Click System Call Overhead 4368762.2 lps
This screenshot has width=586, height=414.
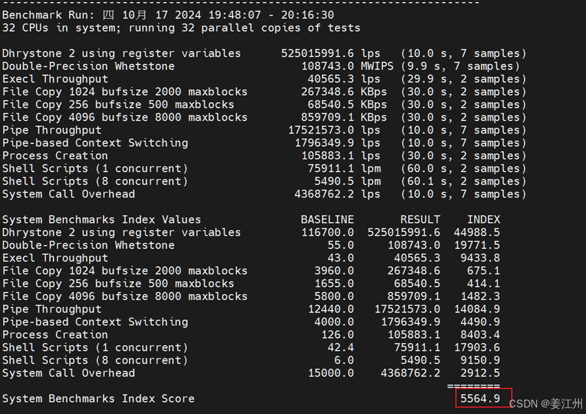(337, 194)
